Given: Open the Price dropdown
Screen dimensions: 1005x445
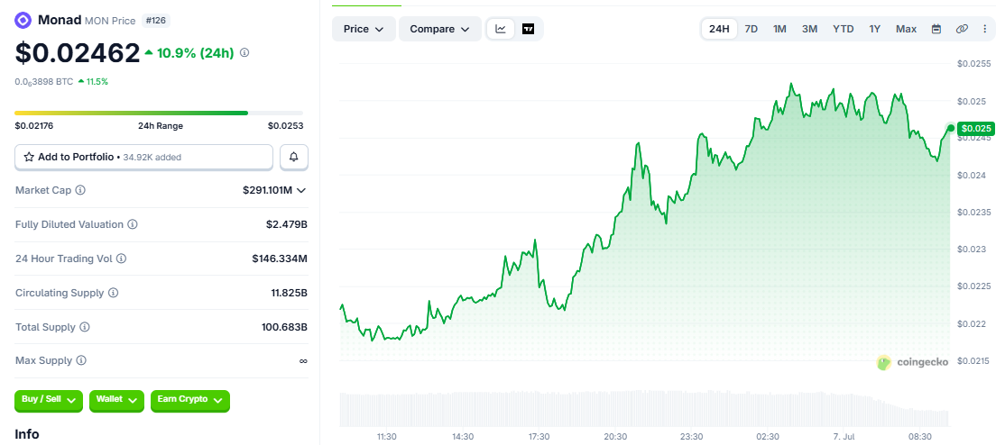Looking at the screenshot, I should click(x=364, y=29).
